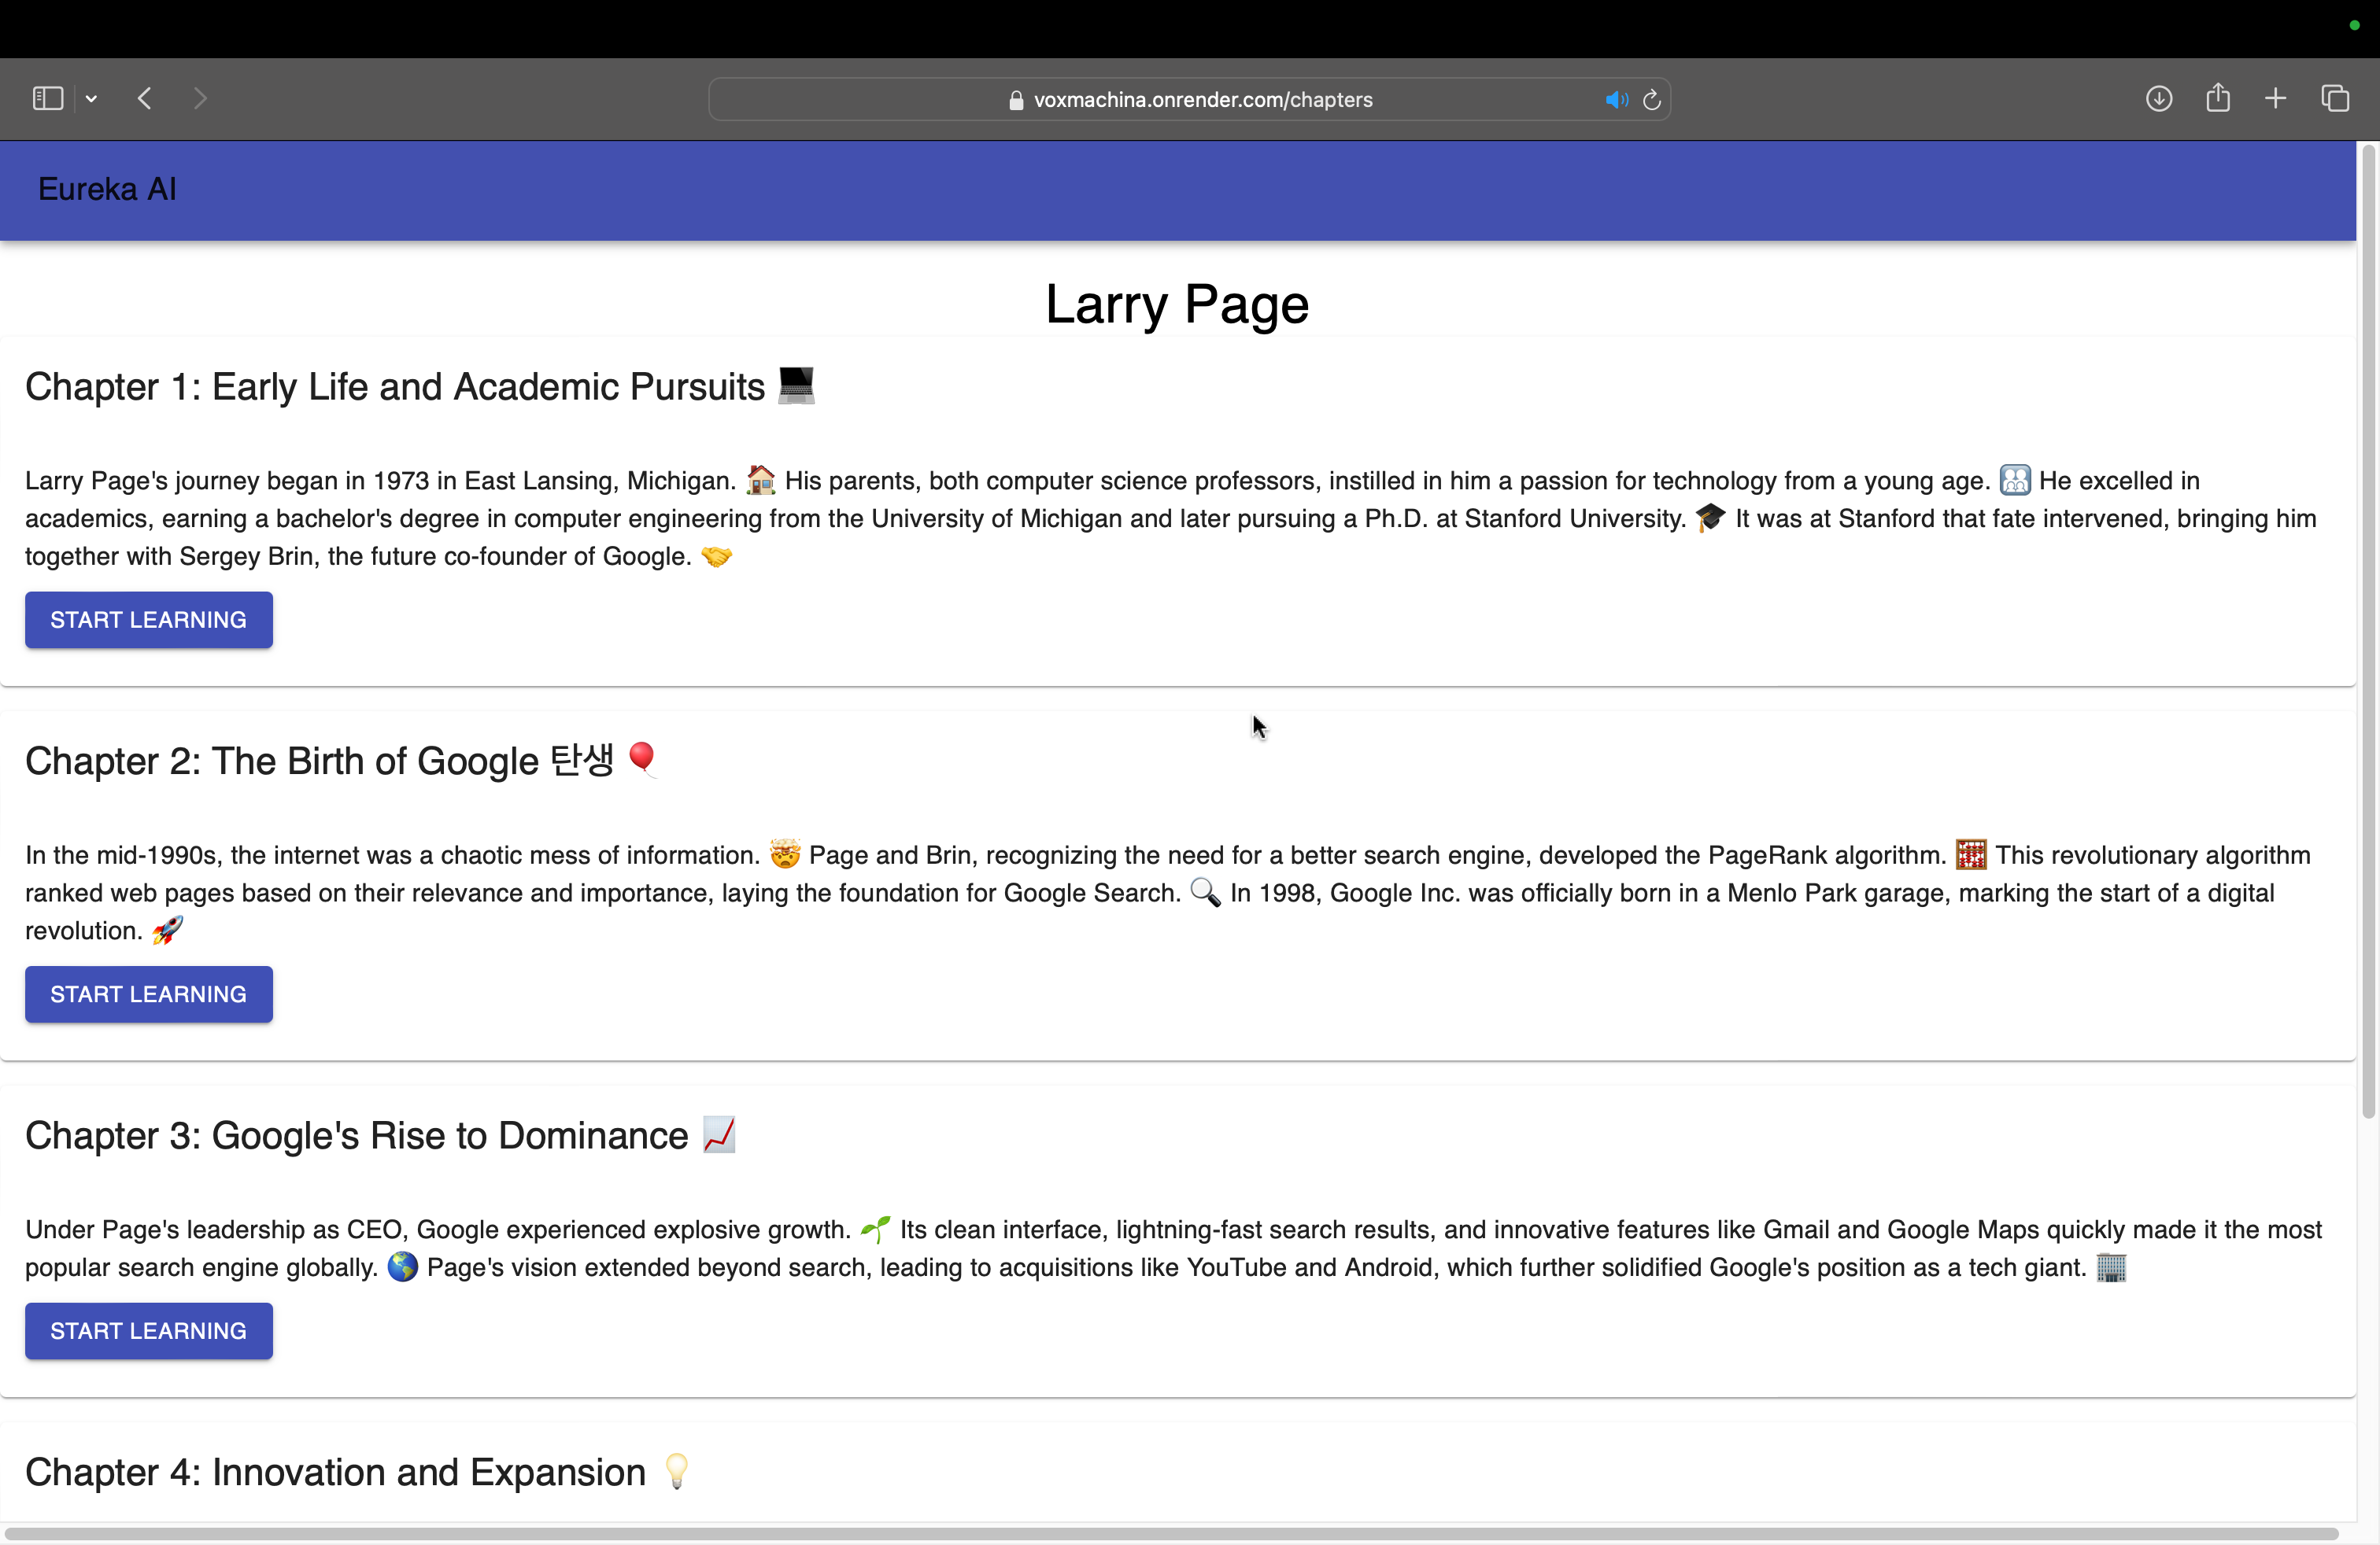Click the Chapter 4 Innovation and Expansion heading
Image resolution: width=2380 pixels, height=1545 pixels.
point(335,1472)
